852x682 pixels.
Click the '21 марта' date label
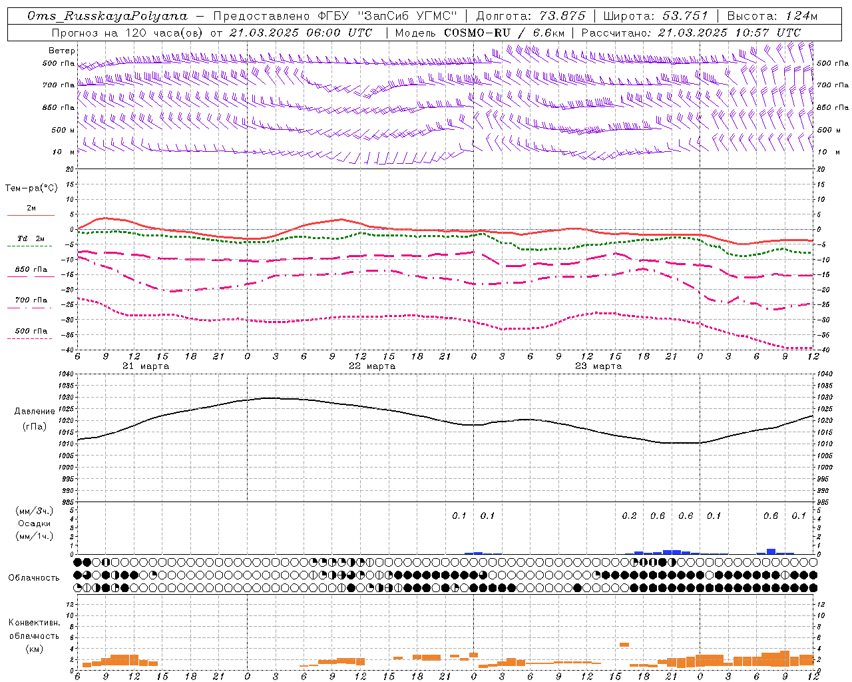146,366
